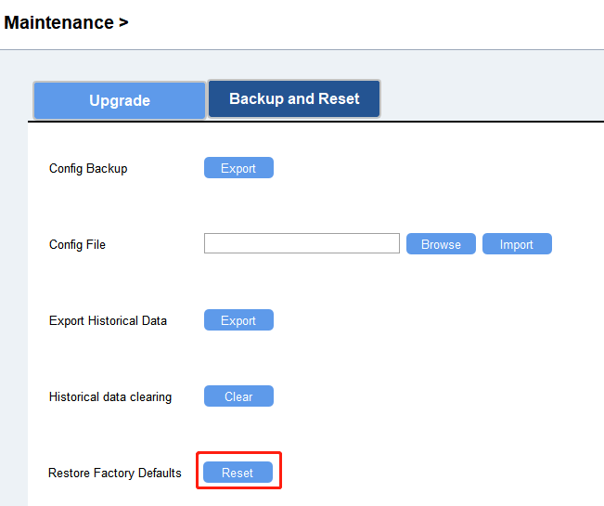The width and height of the screenshot is (604, 506).
Task: Export the config backup
Action: tap(238, 168)
